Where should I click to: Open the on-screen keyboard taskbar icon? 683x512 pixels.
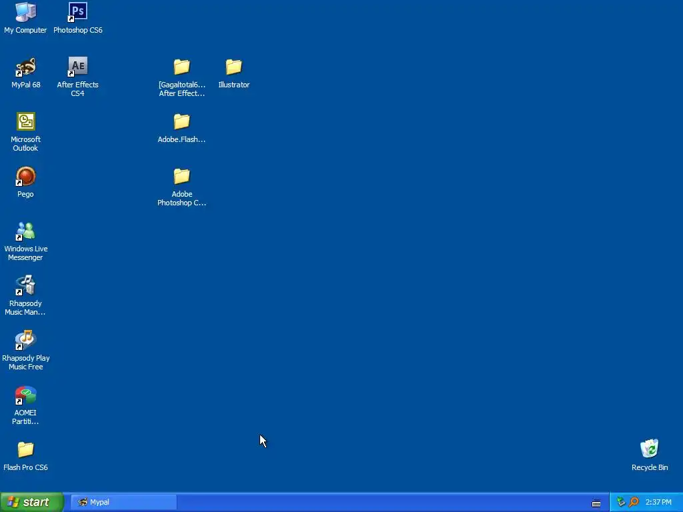click(596, 503)
